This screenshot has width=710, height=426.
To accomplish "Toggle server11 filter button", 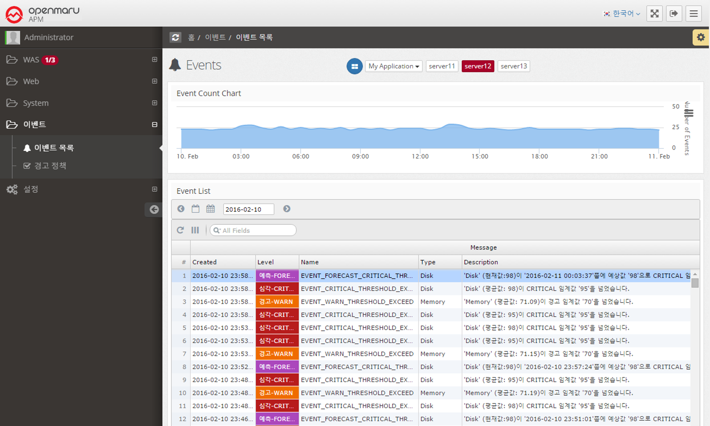I will pos(442,66).
